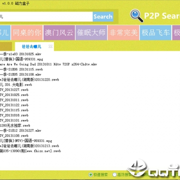
Task: Open result 035-130901期[www.fhizx.net].rmvb
Action: (30, 151)
